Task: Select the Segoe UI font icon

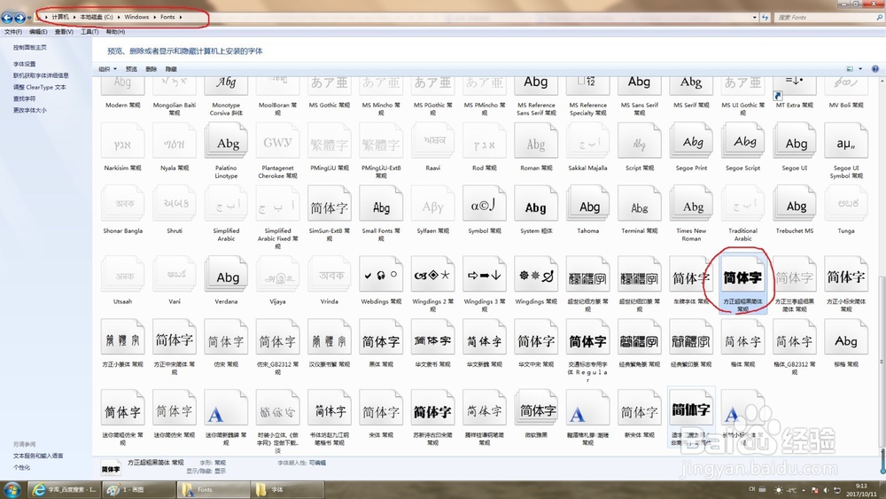Action: click(x=795, y=141)
